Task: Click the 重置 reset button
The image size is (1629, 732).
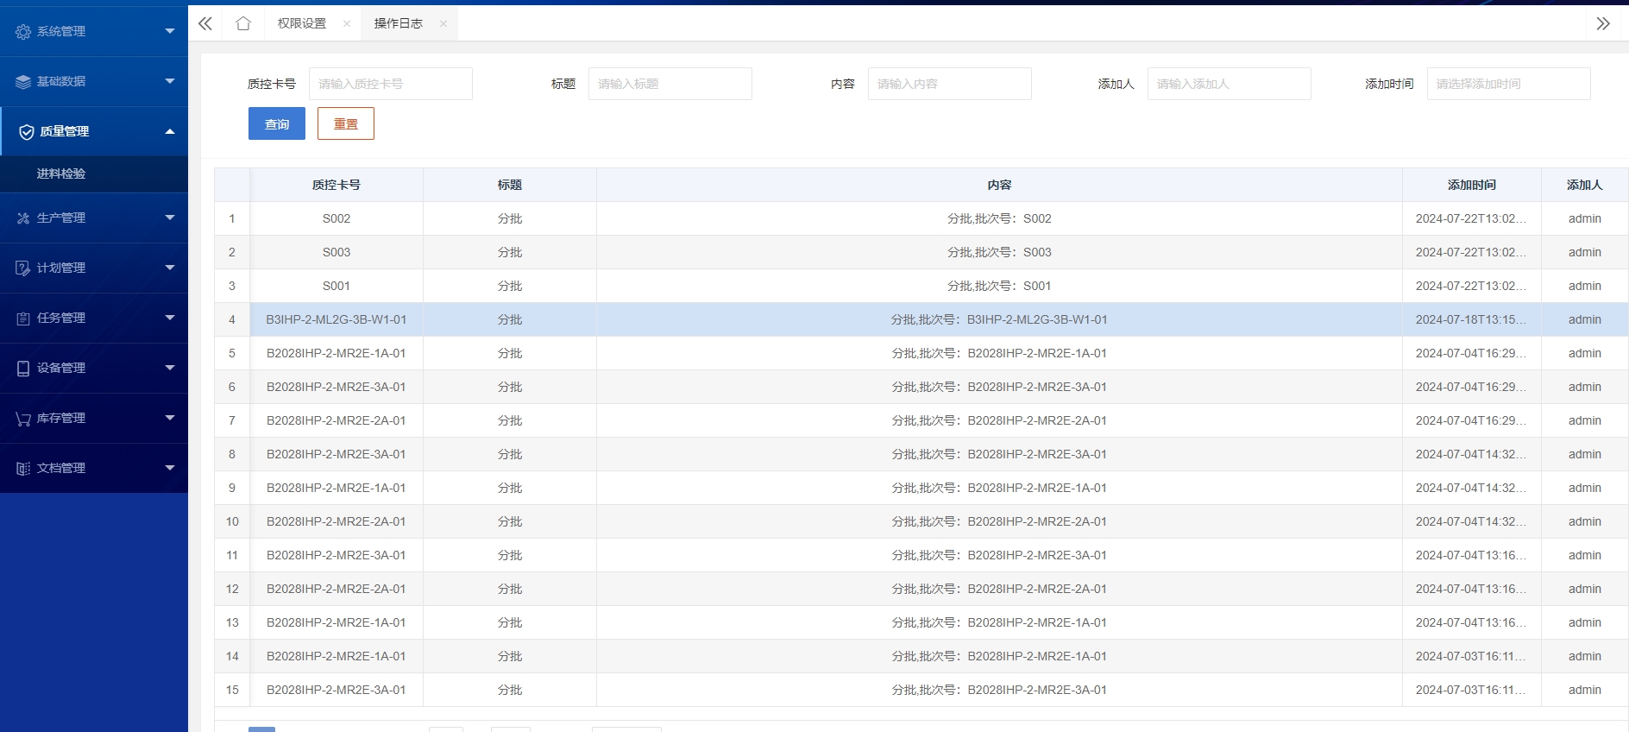Action: 346,123
